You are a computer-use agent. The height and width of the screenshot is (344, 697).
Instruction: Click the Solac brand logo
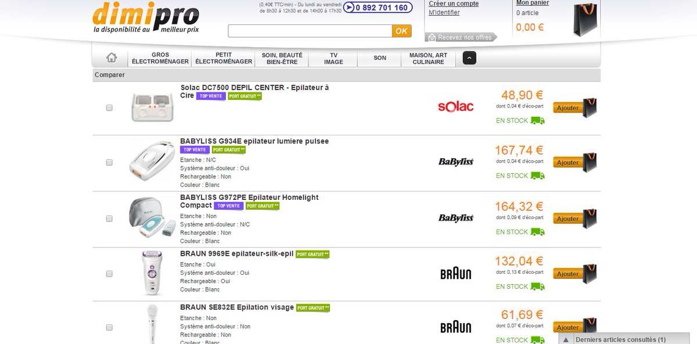(455, 106)
